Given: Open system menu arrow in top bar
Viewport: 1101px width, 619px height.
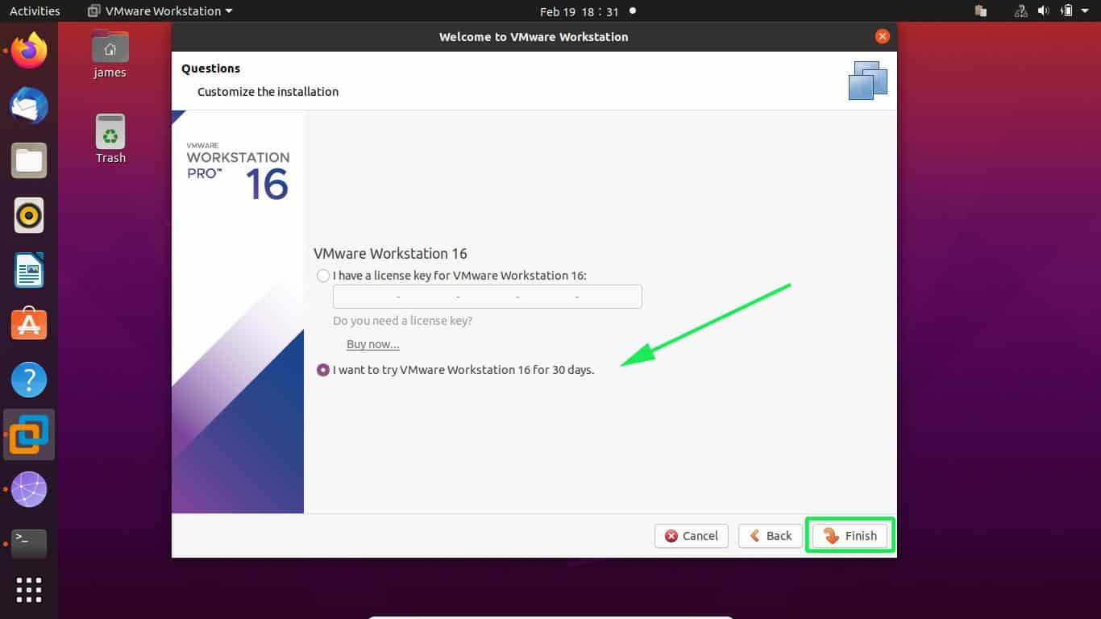Looking at the screenshot, I should (x=1086, y=11).
